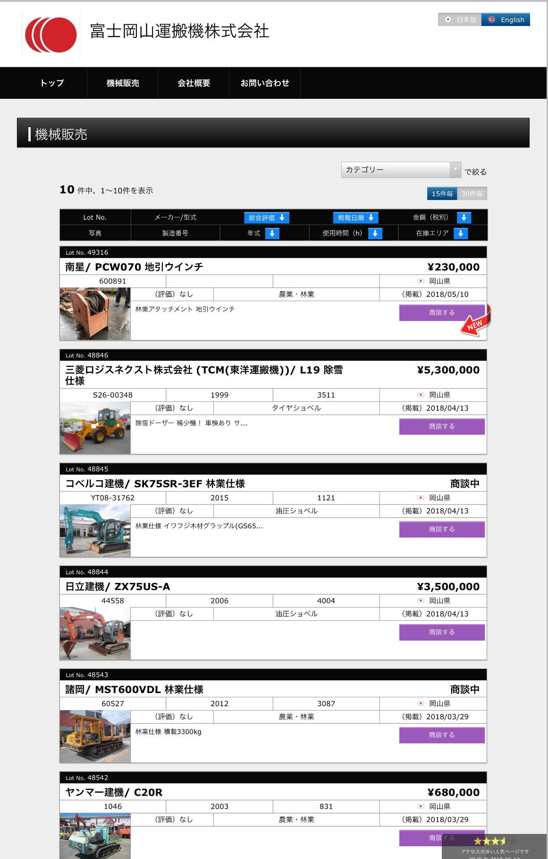Click the ¥680,000 price
548x859 pixels.
[x=454, y=792]
